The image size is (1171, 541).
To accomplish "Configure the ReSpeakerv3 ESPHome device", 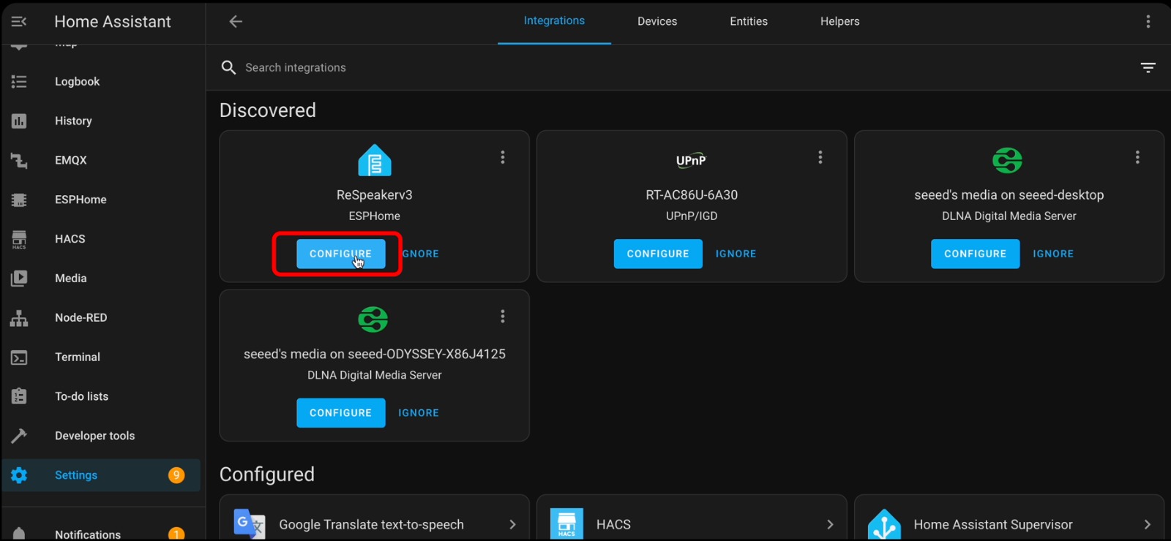I will point(341,254).
